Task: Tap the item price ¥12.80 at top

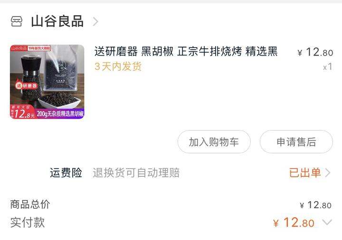Action: (x=315, y=52)
